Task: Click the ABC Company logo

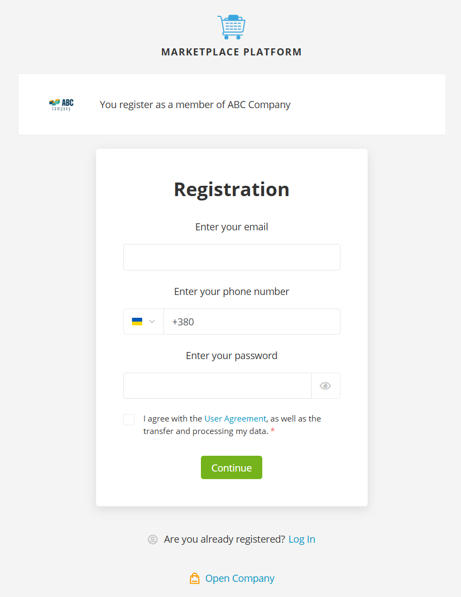Action: click(x=61, y=104)
